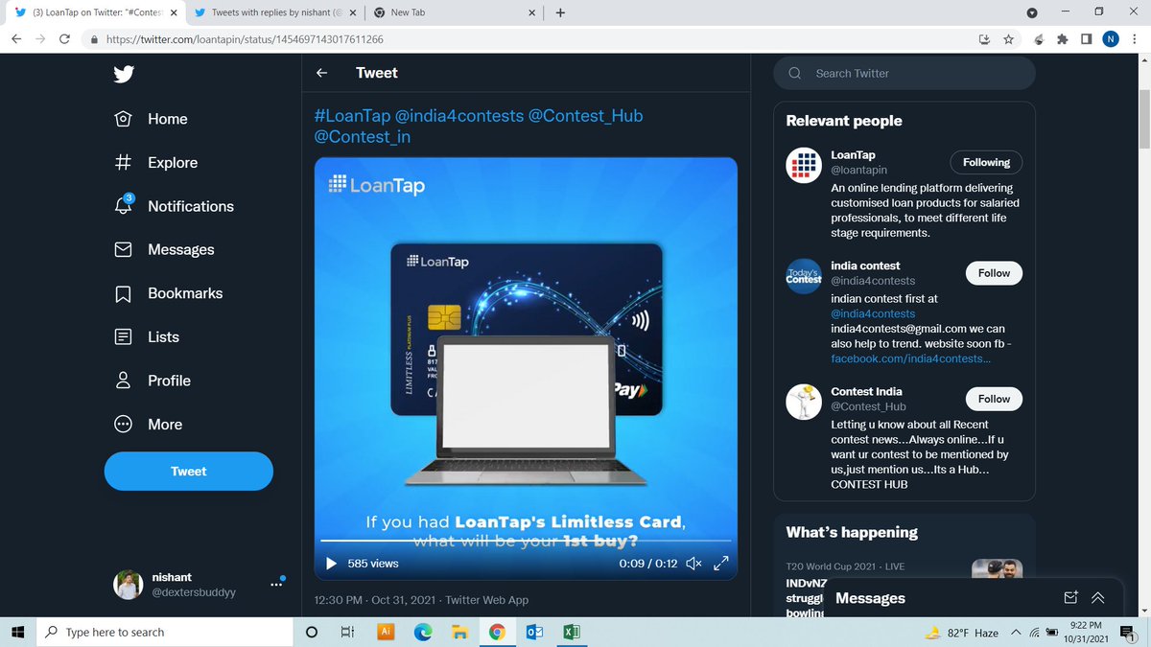The width and height of the screenshot is (1151, 647).
Task: Open Chrome three-dot menu
Action: 1136,39
